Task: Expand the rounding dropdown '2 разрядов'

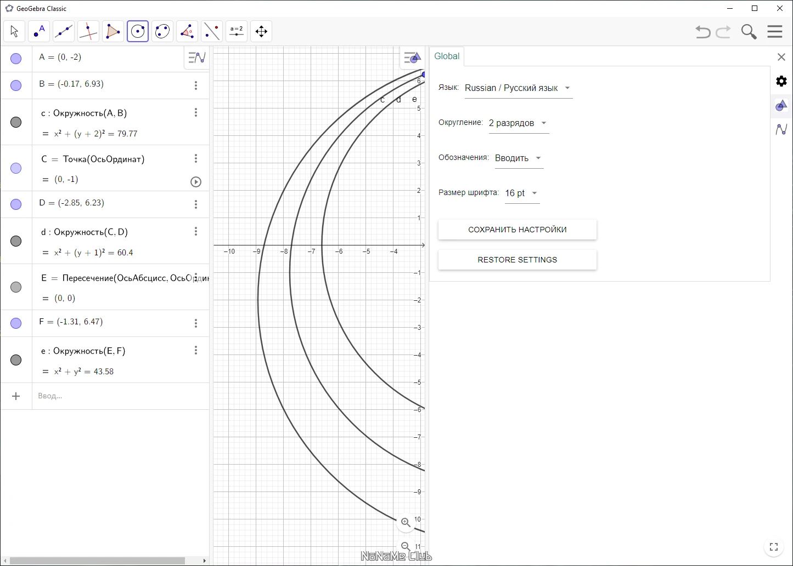Action: [x=518, y=123]
